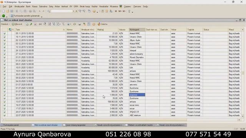This screenshot has height=138, width=246.
Task: Click the green round icon in second toolbar
Action: (3, 16)
